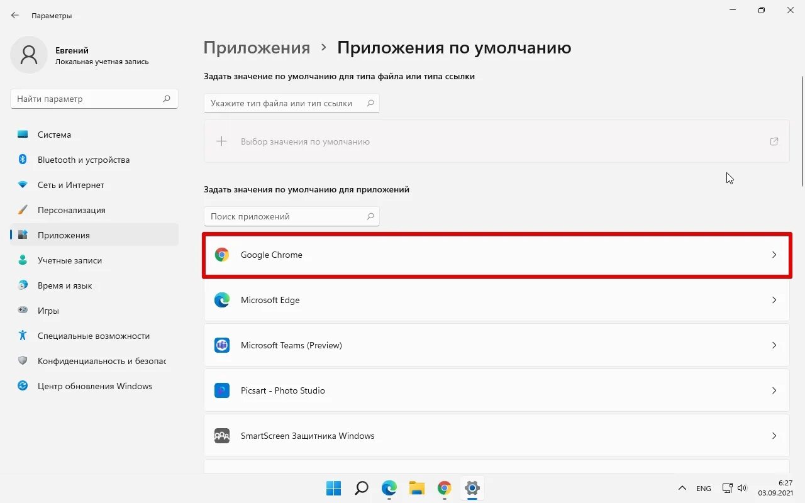Open the Евгений user account avatar
Image resolution: width=805 pixels, height=503 pixels.
coord(29,55)
